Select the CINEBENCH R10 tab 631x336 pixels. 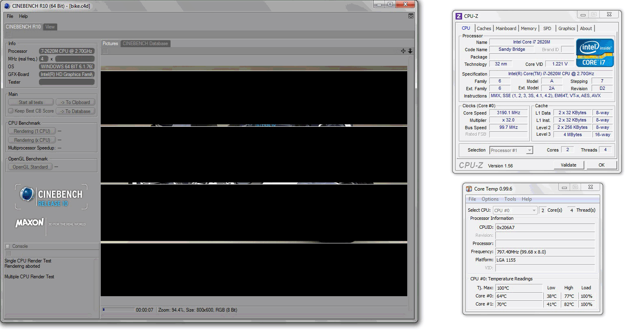(x=23, y=27)
